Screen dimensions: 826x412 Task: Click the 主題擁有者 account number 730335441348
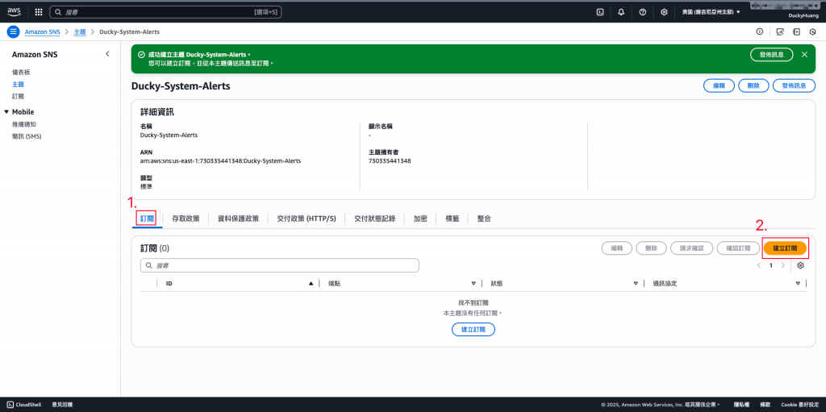390,160
